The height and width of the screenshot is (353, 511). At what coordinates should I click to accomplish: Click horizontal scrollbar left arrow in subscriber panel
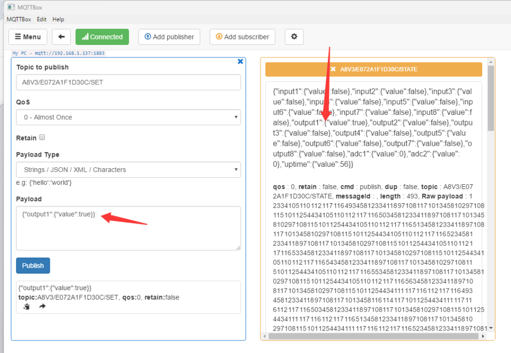[x=264, y=336]
